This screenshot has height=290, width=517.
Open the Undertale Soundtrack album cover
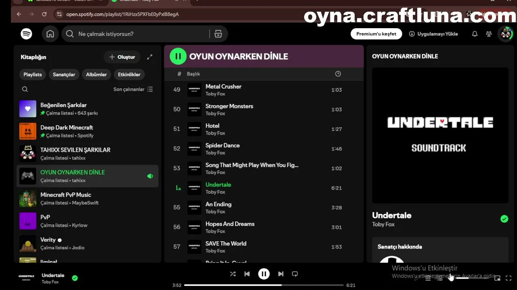click(x=440, y=135)
